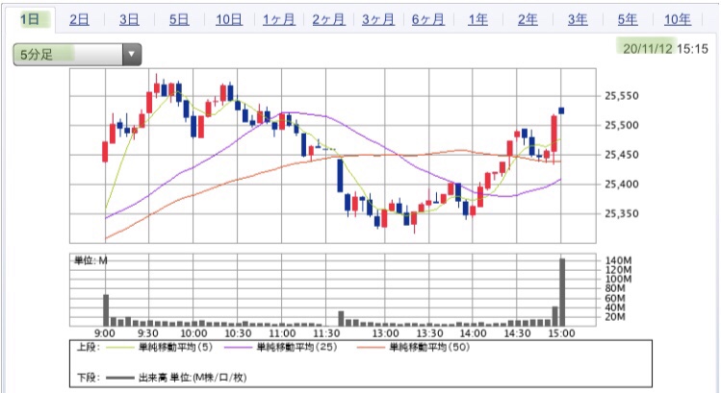Click the 25,400 price axis label
The width and height of the screenshot is (721, 393).
pyautogui.click(x=621, y=184)
